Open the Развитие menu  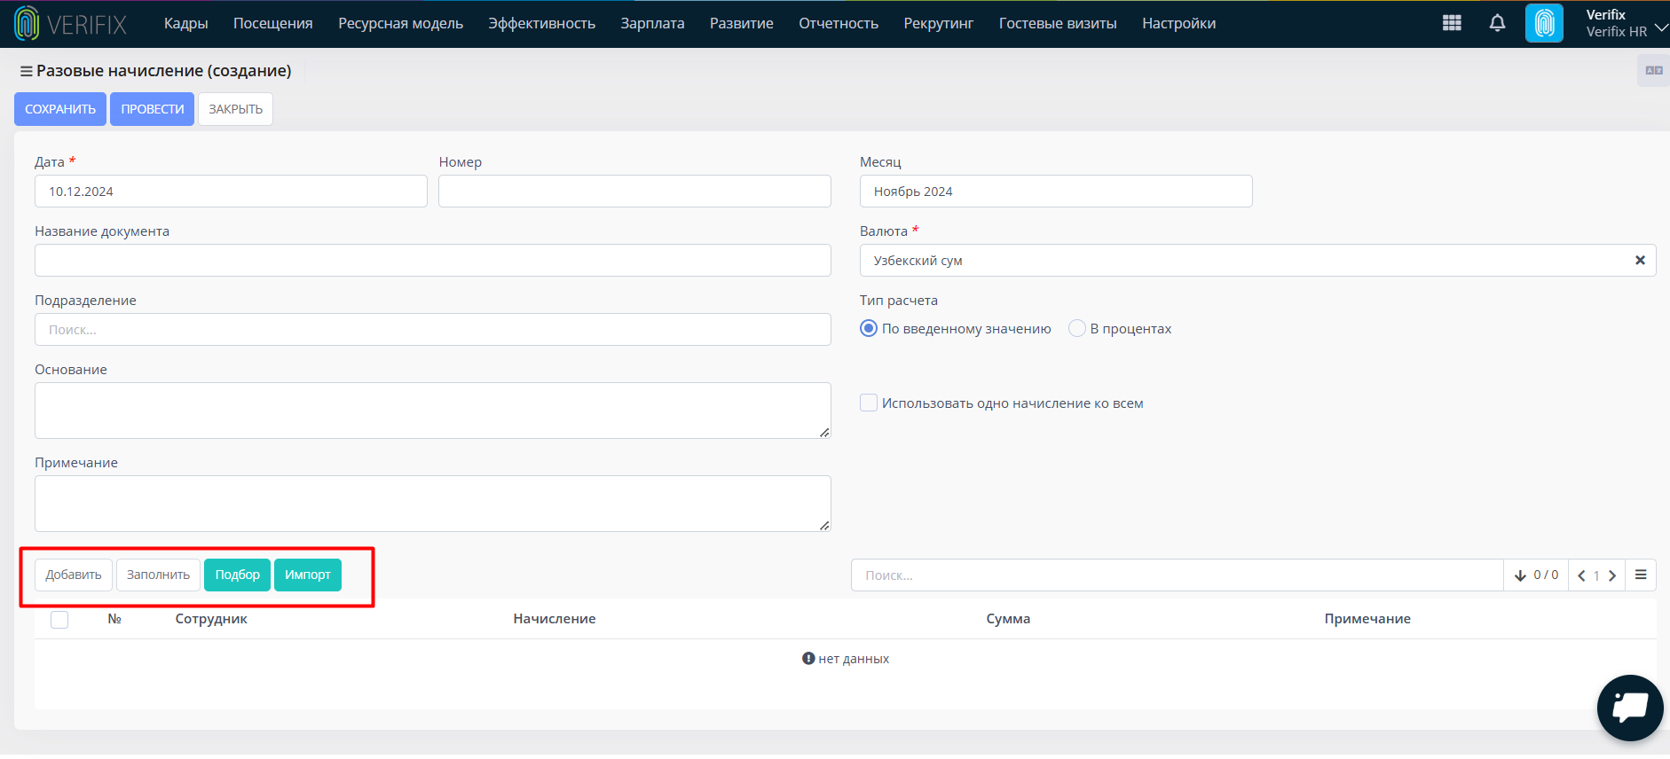[742, 24]
